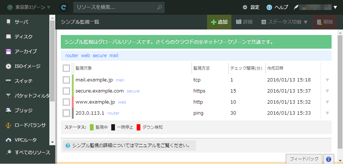Filter by the router tag link
The height and width of the screenshot is (164, 343).
(x=71, y=56)
